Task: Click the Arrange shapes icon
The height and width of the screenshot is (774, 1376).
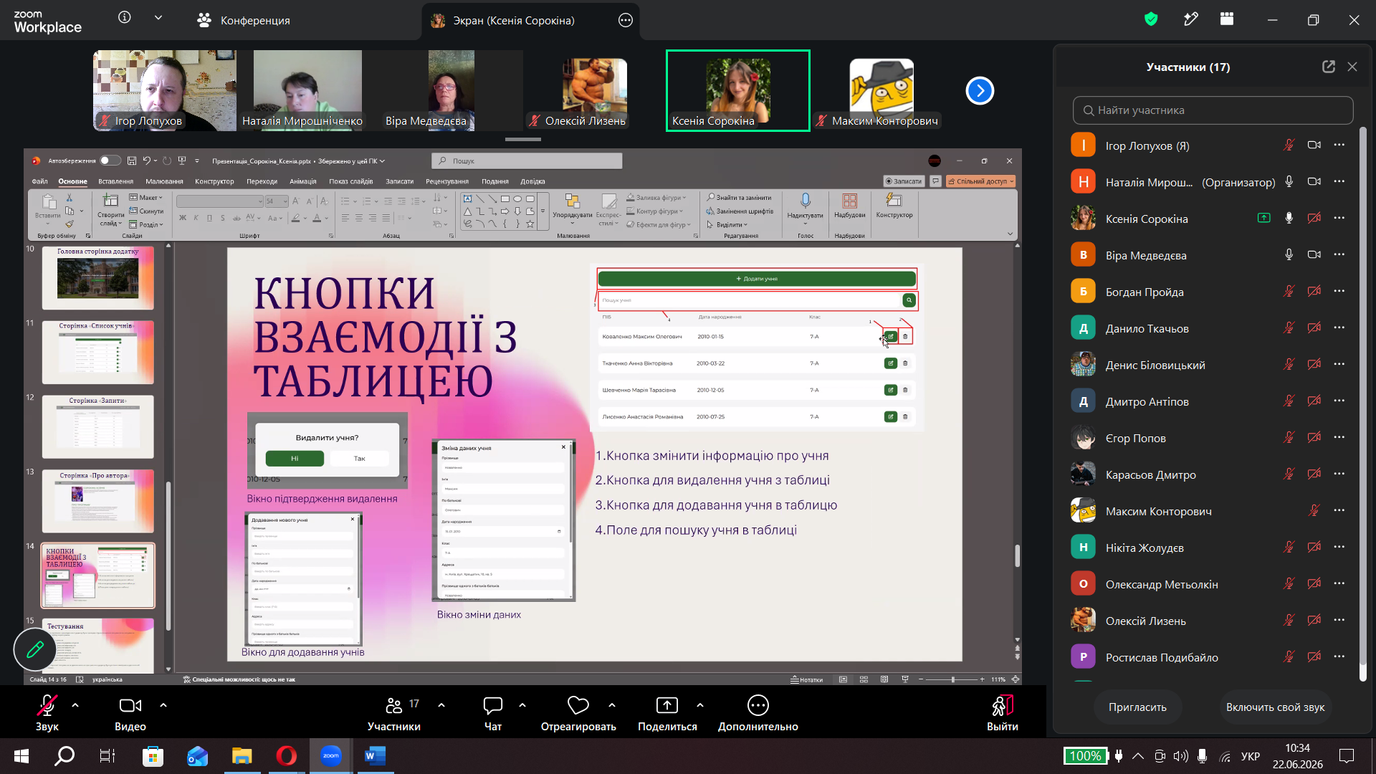Action: pyautogui.click(x=572, y=201)
